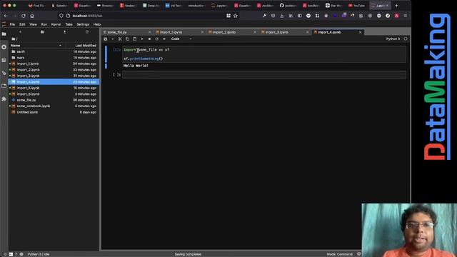Save the notebook with the toolbar save icon

[x=106, y=39]
